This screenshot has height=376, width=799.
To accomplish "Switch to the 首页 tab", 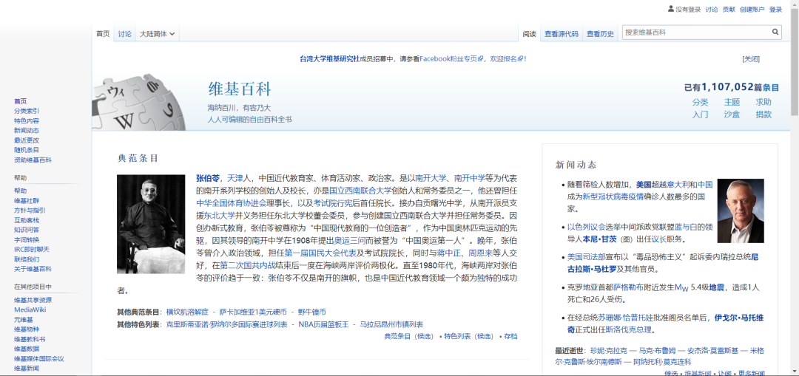I will 103,34.
